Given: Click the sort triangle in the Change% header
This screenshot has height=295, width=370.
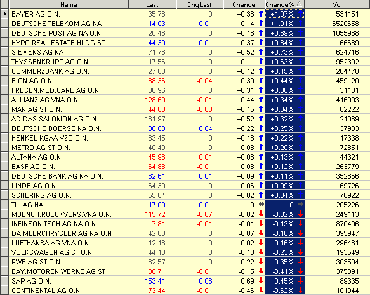Looking at the screenshot, I should pos(299,4).
